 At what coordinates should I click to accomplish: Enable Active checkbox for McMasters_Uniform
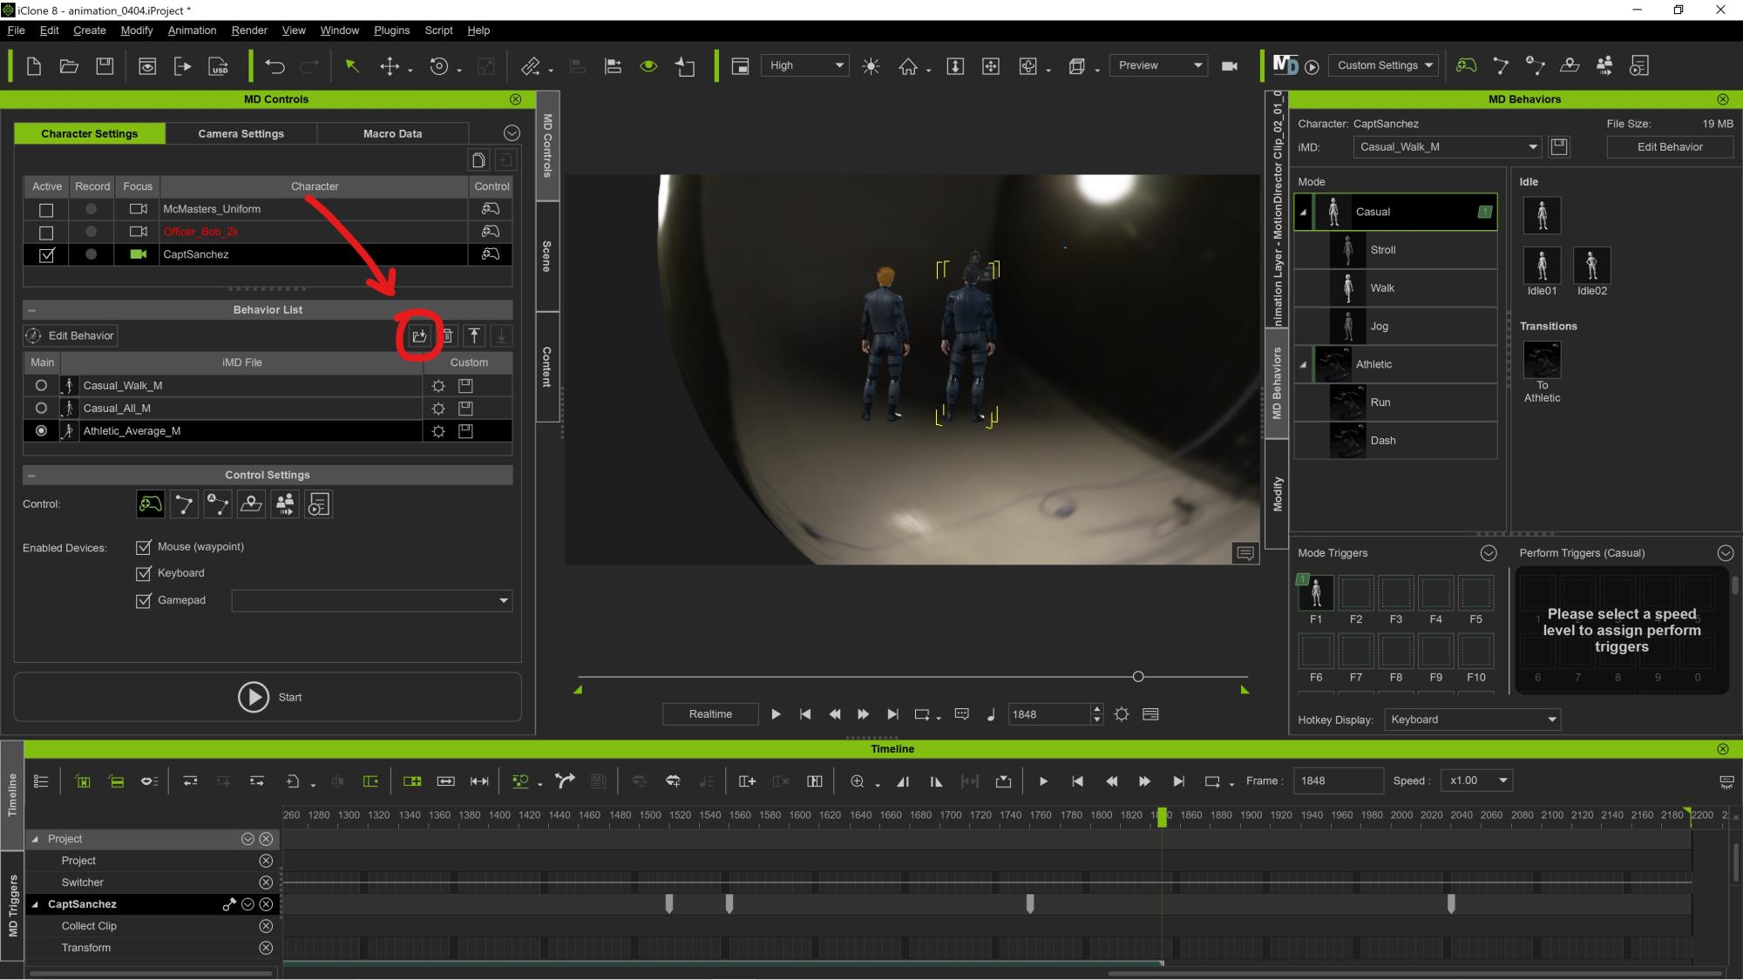click(x=46, y=210)
